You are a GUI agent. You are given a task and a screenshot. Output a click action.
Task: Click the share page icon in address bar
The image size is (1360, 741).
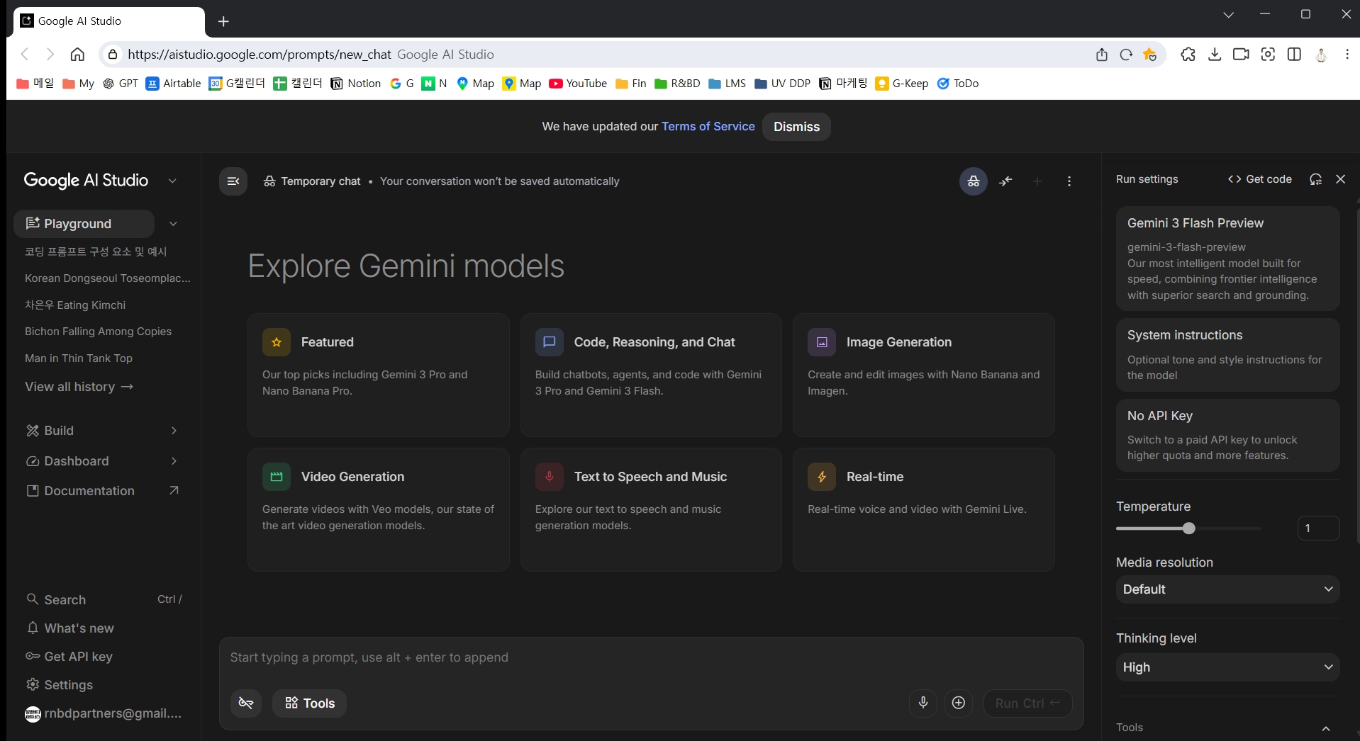[x=1102, y=55]
